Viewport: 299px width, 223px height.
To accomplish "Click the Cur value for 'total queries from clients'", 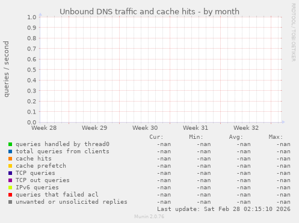I will tap(164, 151).
